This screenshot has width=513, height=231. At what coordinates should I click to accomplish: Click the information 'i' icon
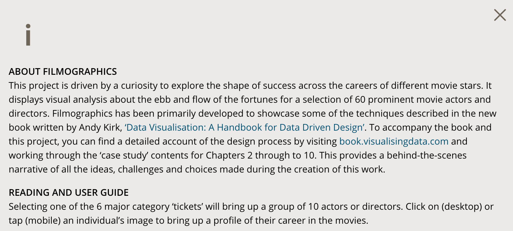(28, 35)
